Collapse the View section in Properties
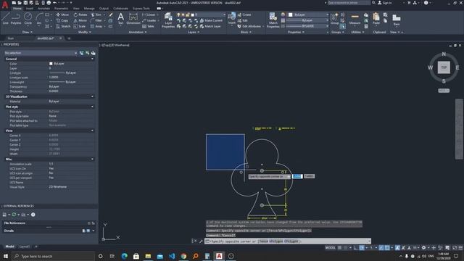Viewport: 464px width, 261px height. click(x=92, y=130)
